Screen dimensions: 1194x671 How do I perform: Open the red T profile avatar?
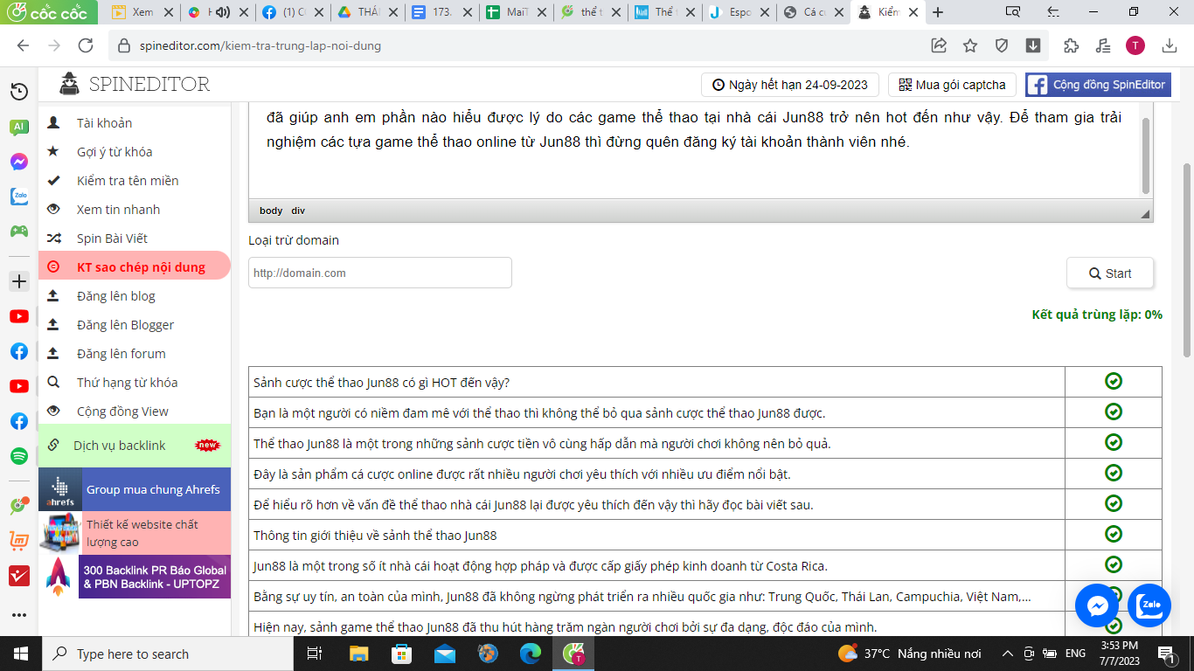1135,45
